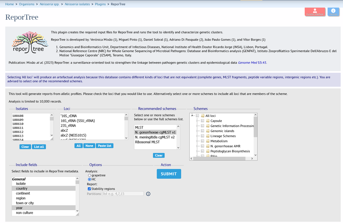Image resolution: width=343 pixels, height=223 pixels.
Task: Select the HC analysis radio button
Action: point(90,179)
